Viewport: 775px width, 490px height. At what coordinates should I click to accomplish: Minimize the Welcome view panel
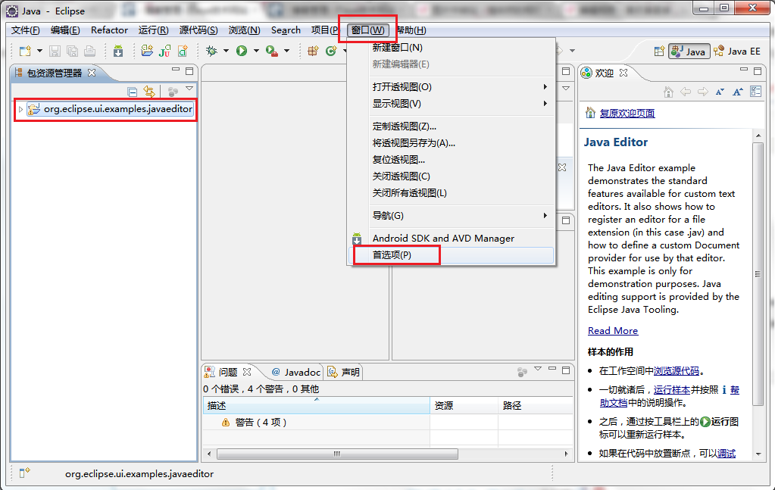click(x=743, y=70)
